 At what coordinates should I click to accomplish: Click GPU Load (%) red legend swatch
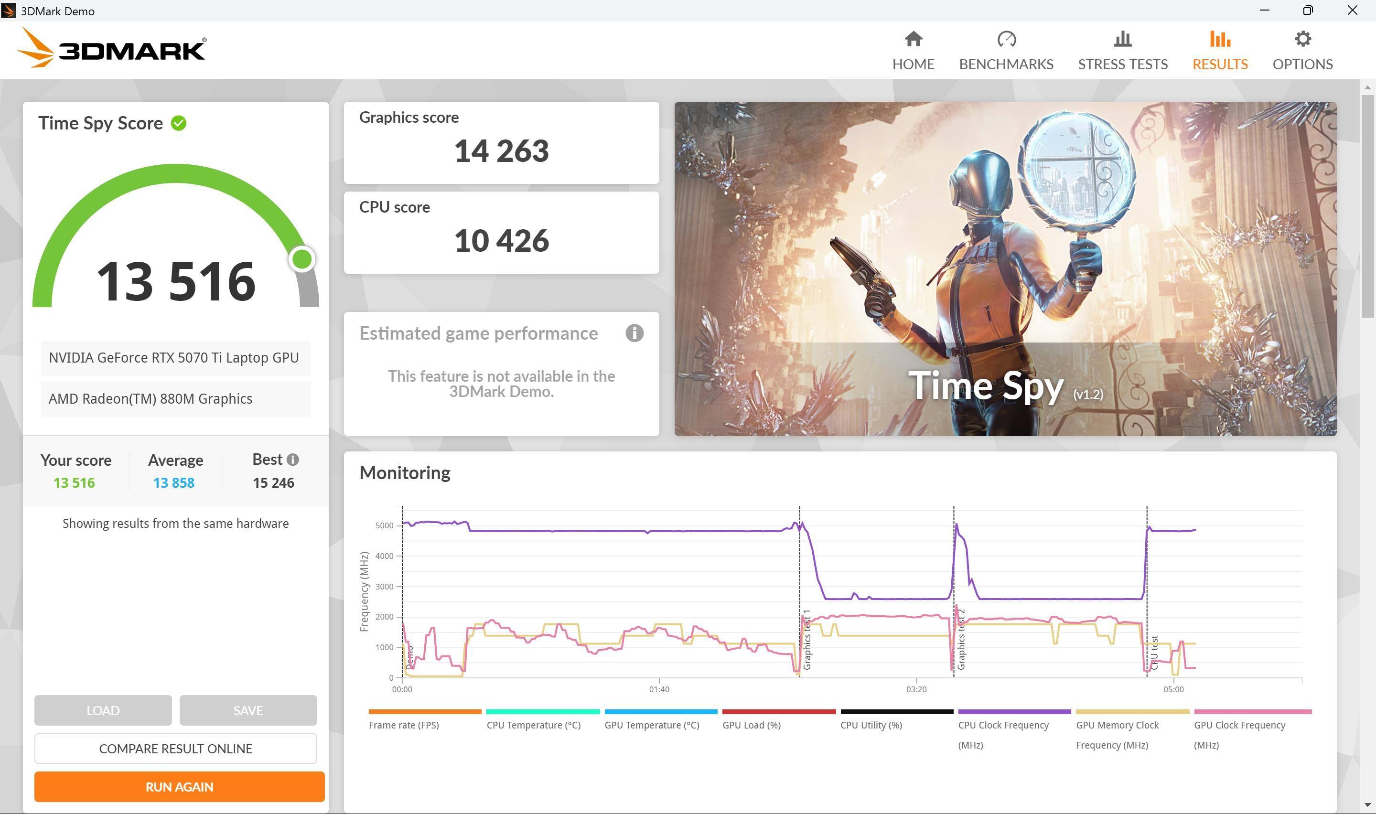[779, 712]
